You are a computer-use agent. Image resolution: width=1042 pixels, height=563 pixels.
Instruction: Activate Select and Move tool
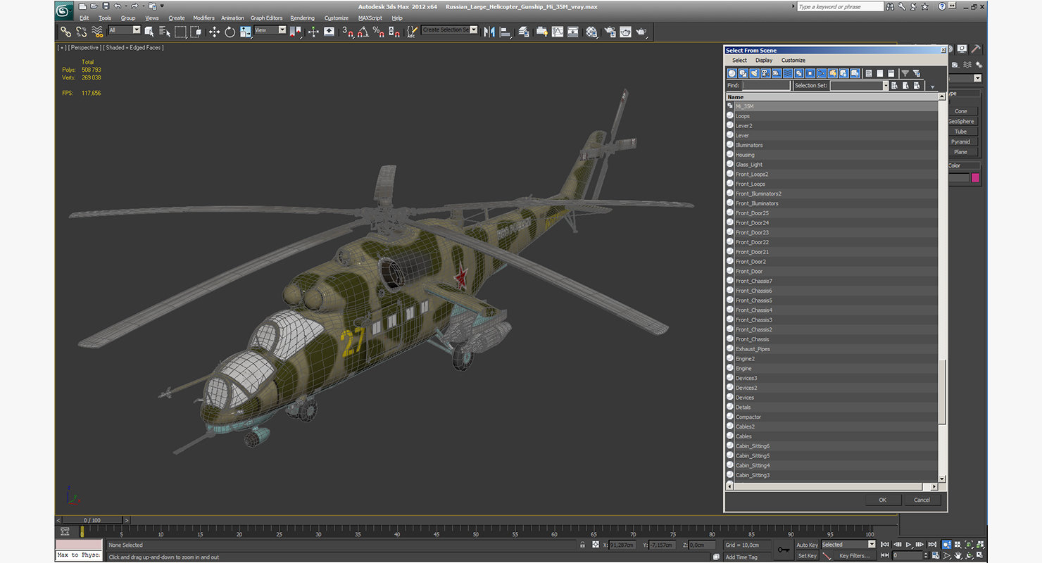click(x=214, y=32)
